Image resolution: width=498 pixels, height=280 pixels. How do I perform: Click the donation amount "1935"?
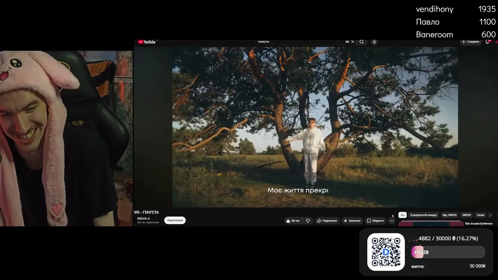487,9
